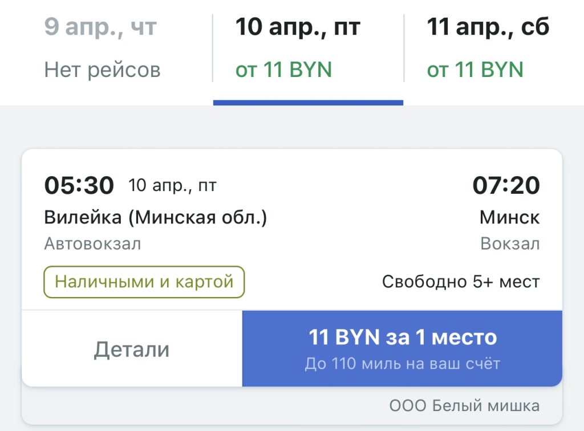Select arrival city Минск

509,217
